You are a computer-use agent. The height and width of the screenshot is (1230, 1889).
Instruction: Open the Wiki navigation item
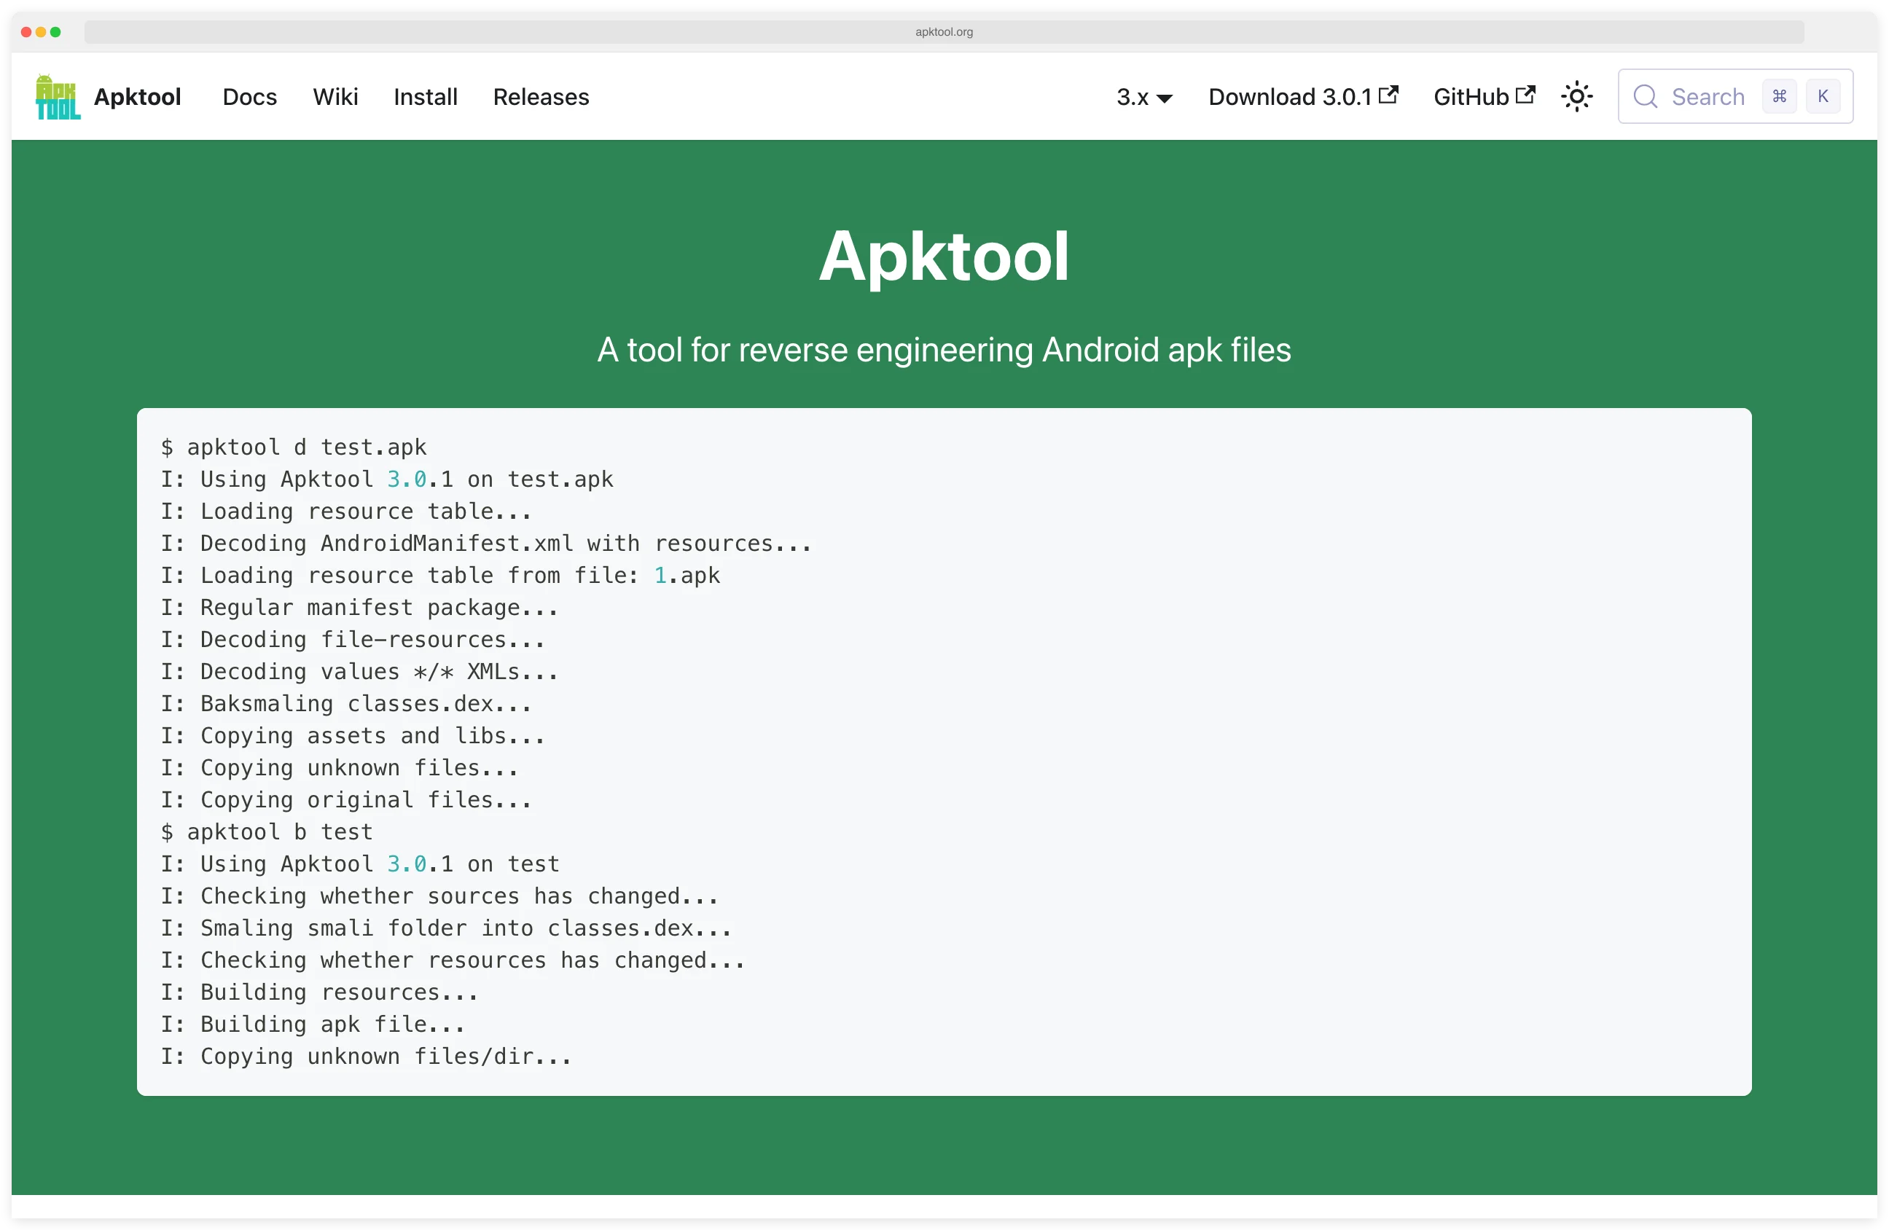point(336,97)
